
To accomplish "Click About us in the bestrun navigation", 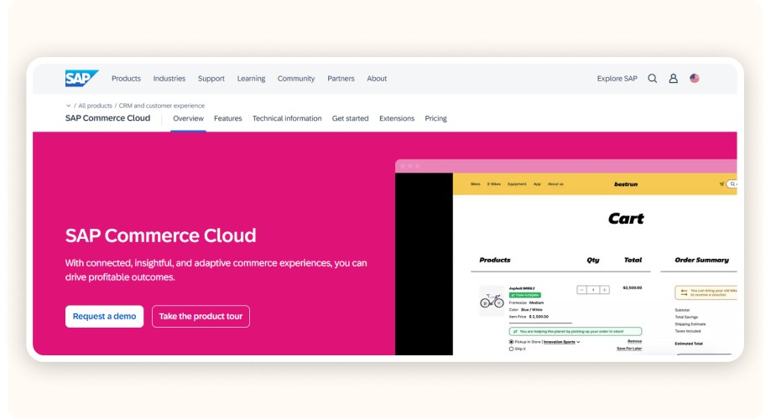I will pos(555,184).
